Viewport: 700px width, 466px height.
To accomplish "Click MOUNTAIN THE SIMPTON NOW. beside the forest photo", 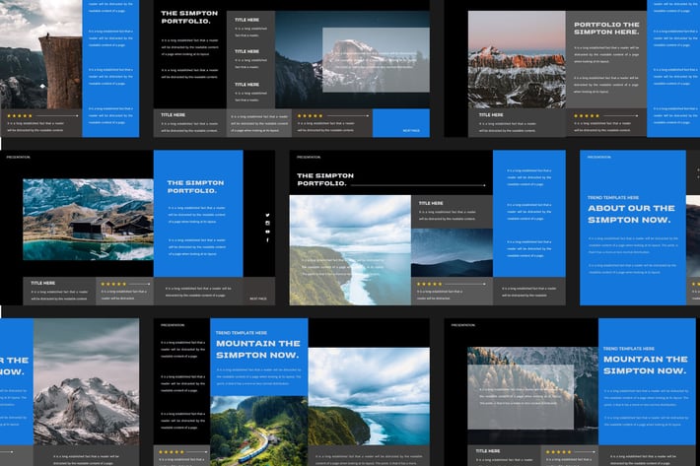I will (x=645, y=365).
